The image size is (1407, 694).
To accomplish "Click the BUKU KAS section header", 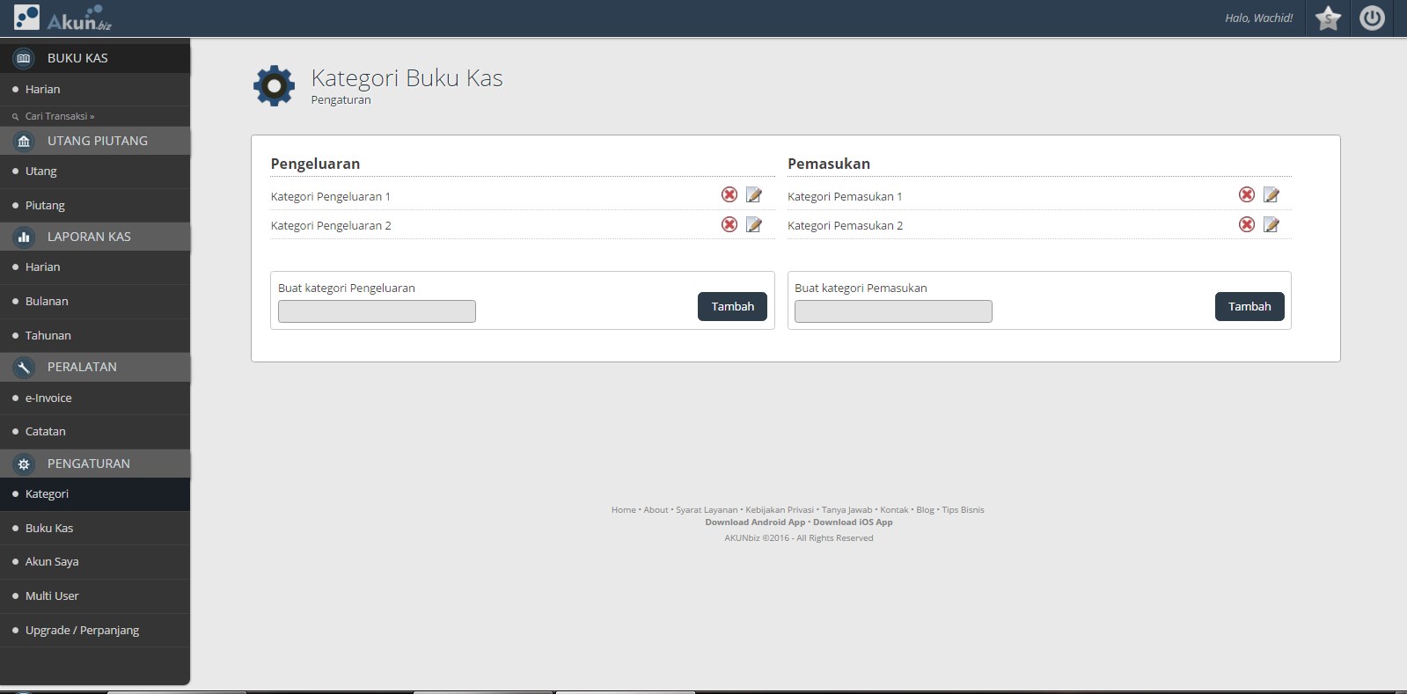I will pos(95,58).
